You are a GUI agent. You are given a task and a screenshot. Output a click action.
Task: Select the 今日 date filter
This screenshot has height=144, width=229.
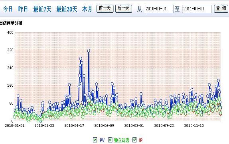pyautogui.click(x=8, y=9)
